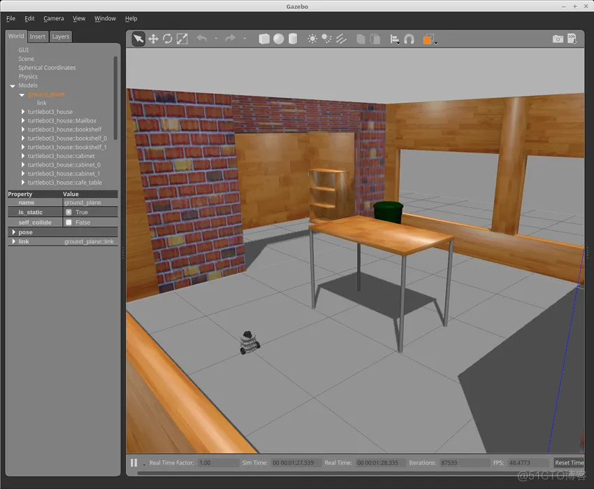Open the Help menu
The width and height of the screenshot is (594, 489).
point(131,18)
